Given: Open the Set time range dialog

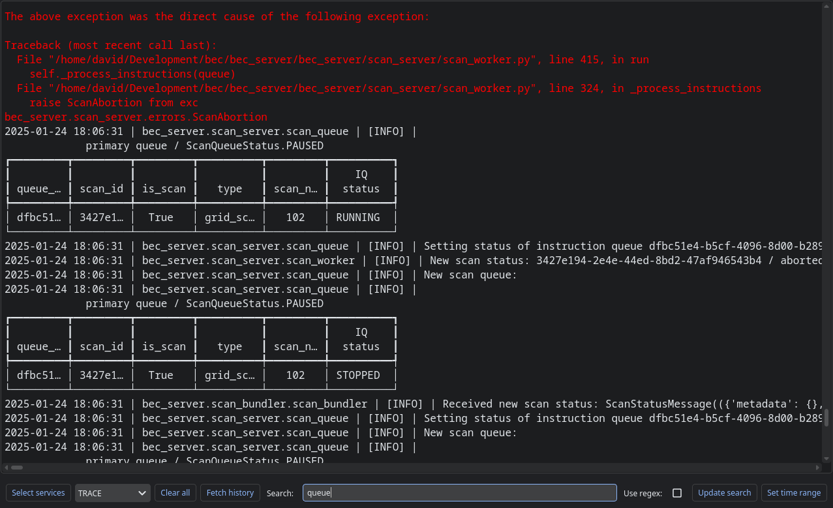Looking at the screenshot, I should point(794,493).
